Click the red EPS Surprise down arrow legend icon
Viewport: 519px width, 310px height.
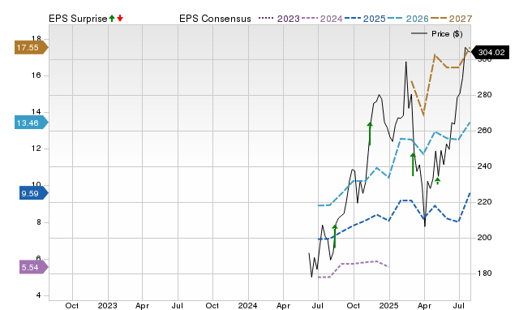(x=120, y=18)
